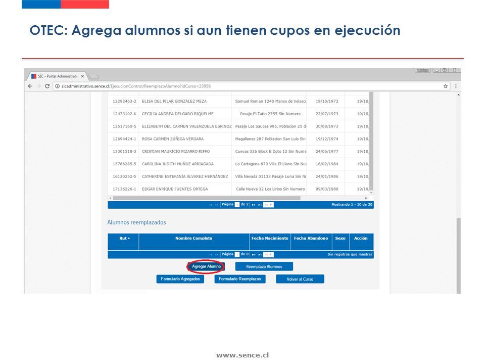Select the SIC - Portal Administrativo tab

(57, 76)
